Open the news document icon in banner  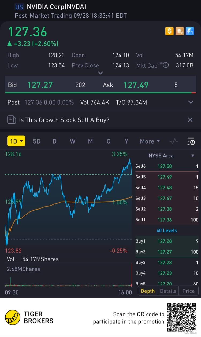coord(12,120)
